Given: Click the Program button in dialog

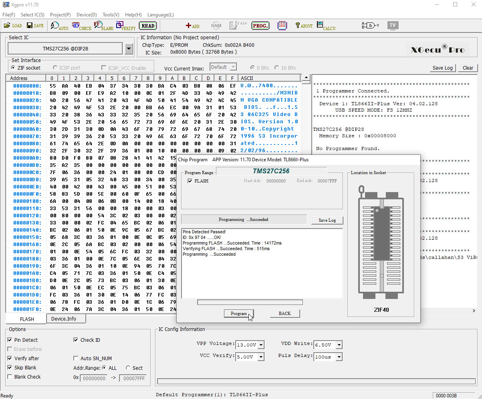Looking at the screenshot, I should [x=239, y=313].
